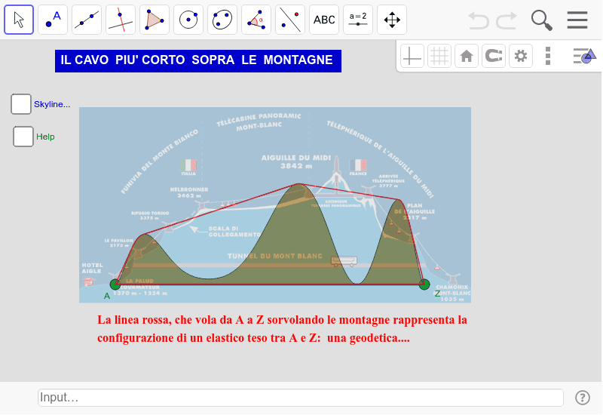Select the Circle with Center tool

tap(188, 20)
